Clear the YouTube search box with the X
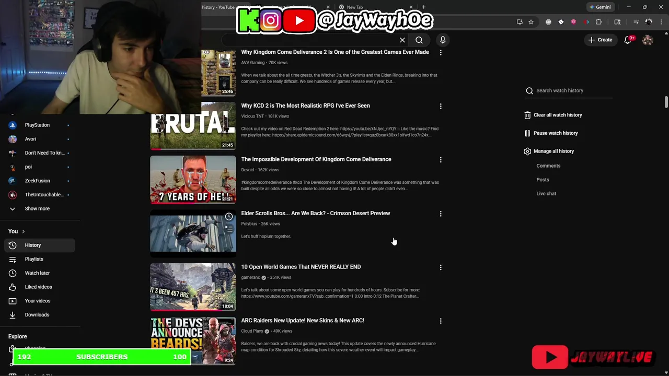 pyautogui.click(x=402, y=40)
